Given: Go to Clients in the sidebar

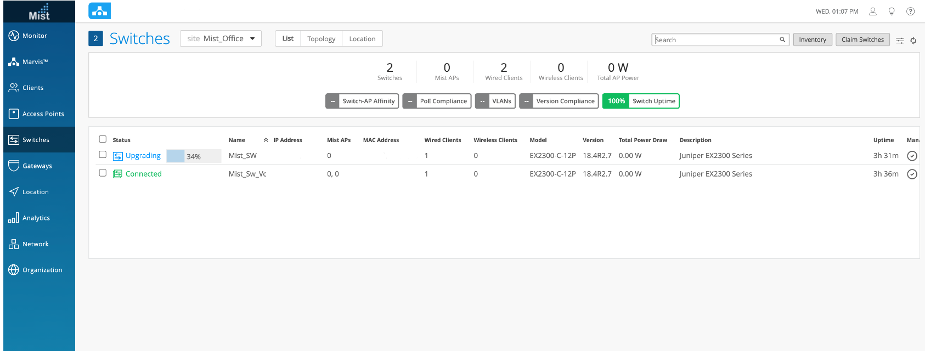Looking at the screenshot, I should [x=39, y=88].
